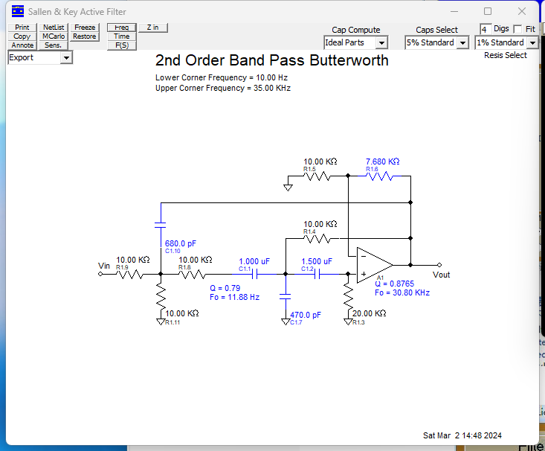Viewport: 545px width, 451px height.
Task: Click resistor R1.8 symbol
Action: (192, 275)
